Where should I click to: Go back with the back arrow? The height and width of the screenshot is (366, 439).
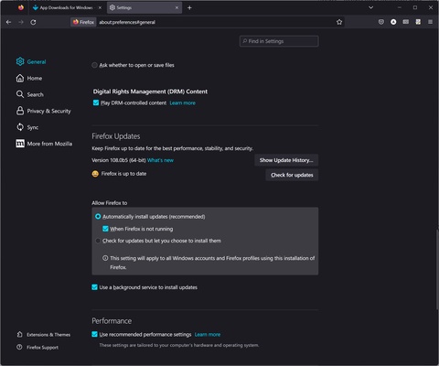8,22
